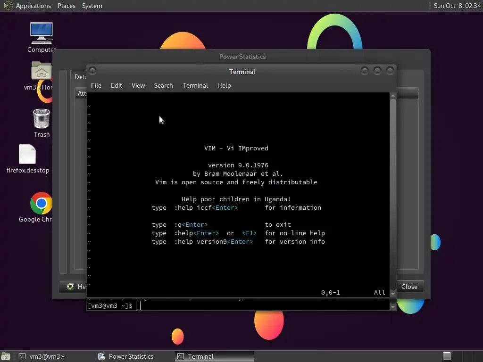Minimize the Terminal window
This screenshot has width=483, height=362.
tap(365, 71)
